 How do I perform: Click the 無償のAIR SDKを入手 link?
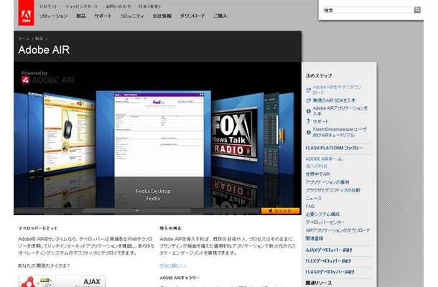click(334, 100)
